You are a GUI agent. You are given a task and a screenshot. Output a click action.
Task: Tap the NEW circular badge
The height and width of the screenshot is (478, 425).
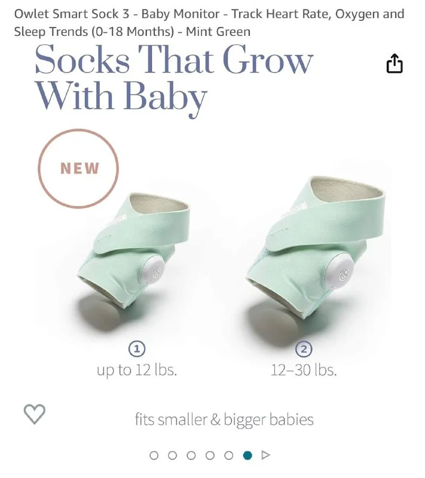(x=78, y=168)
